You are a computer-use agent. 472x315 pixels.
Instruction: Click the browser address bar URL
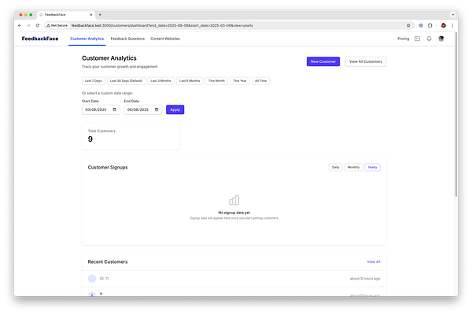point(162,26)
